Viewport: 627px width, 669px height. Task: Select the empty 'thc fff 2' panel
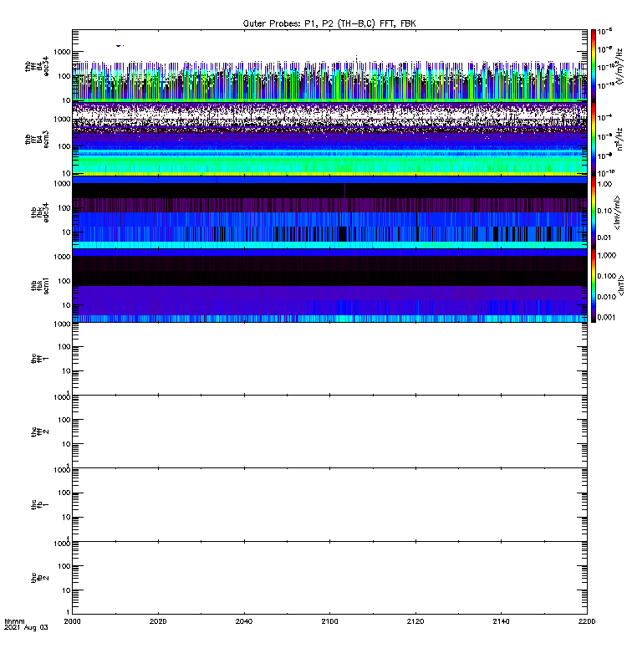pos(329,432)
